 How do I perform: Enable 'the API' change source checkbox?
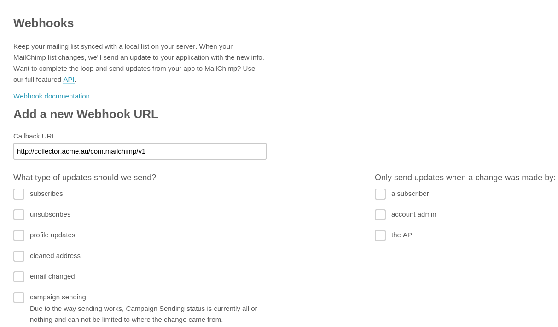pos(380,235)
